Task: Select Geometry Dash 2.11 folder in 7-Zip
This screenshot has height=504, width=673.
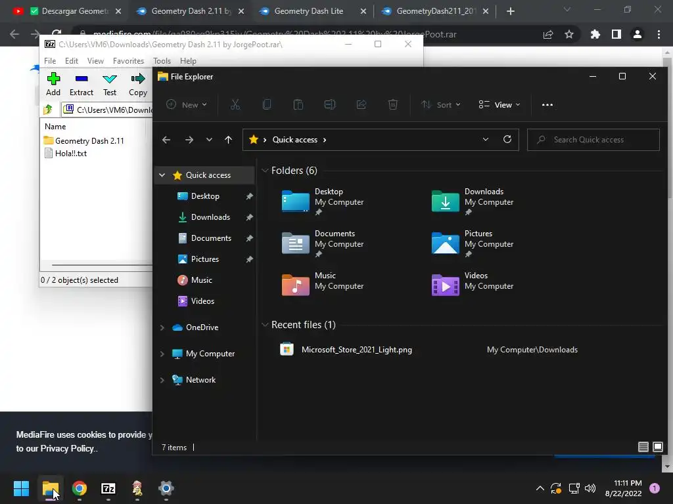Action: pyautogui.click(x=83, y=140)
